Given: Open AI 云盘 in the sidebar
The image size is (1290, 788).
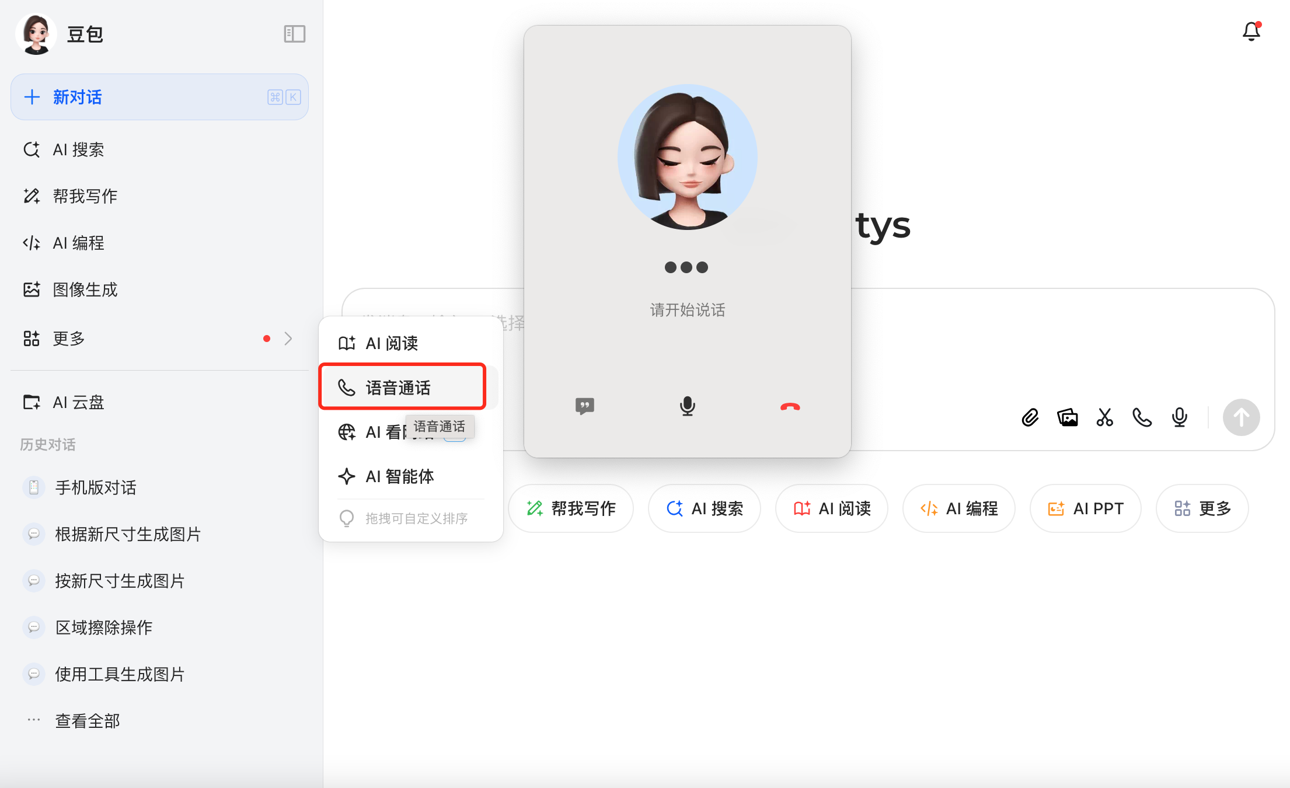Looking at the screenshot, I should pyautogui.click(x=159, y=402).
